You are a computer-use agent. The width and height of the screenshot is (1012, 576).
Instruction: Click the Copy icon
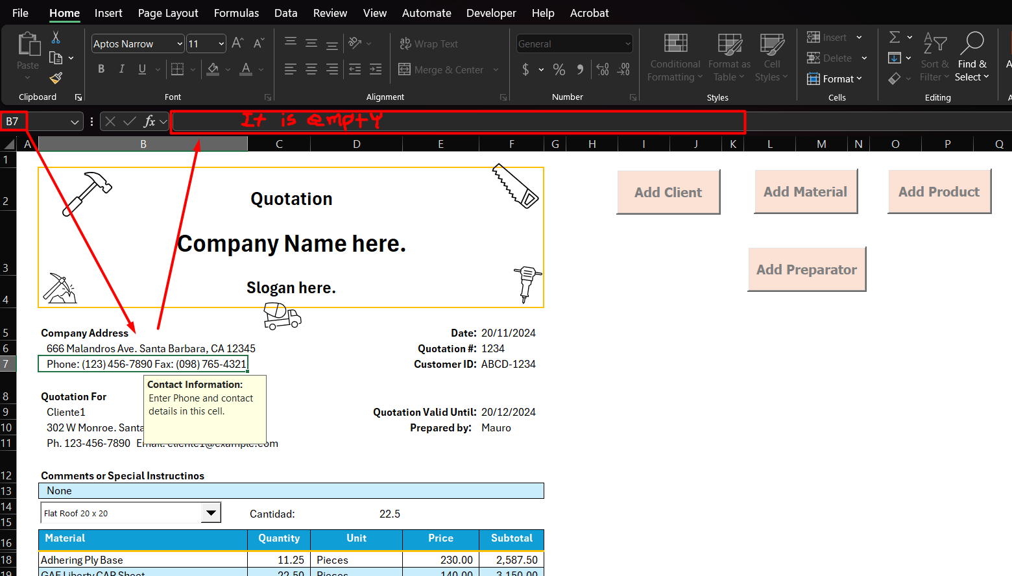tap(56, 58)
